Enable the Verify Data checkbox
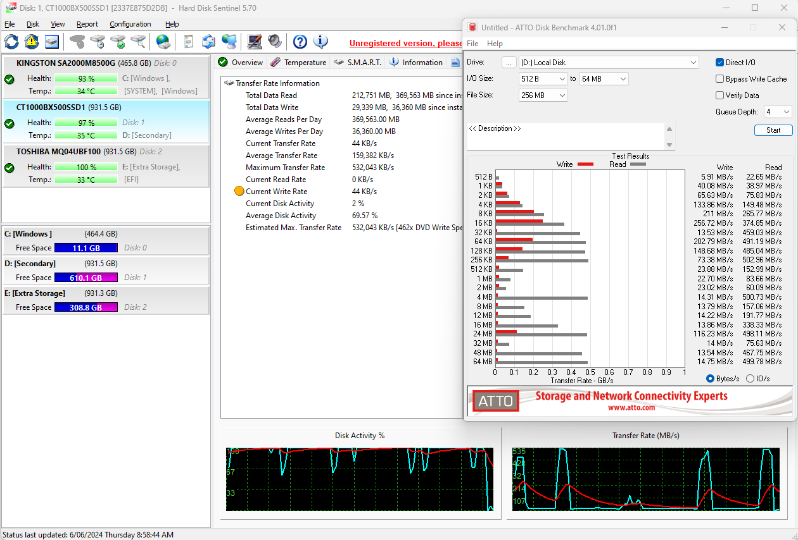This screenshot has width=798, height=540. tap(719, 95)
